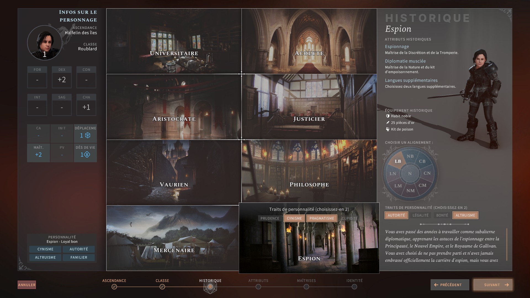Go to the Ascendance step

point(114,287)
